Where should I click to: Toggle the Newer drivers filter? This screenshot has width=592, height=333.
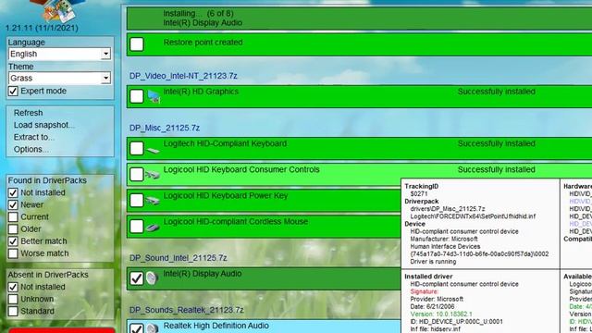pos(13,204)
